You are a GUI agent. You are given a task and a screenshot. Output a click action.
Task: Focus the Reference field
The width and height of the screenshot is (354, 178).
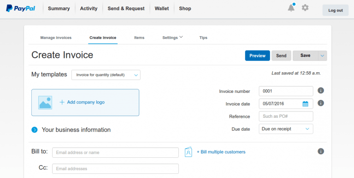[286, 116]
